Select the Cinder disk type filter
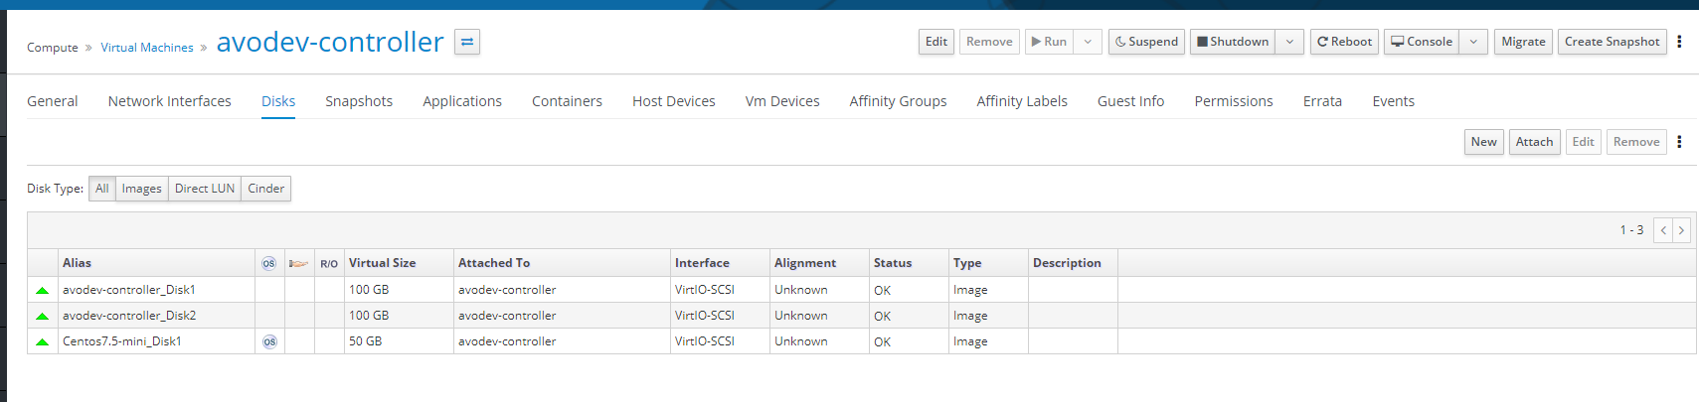Viewport: 1699px width, 402px height. tap(265, 189)
